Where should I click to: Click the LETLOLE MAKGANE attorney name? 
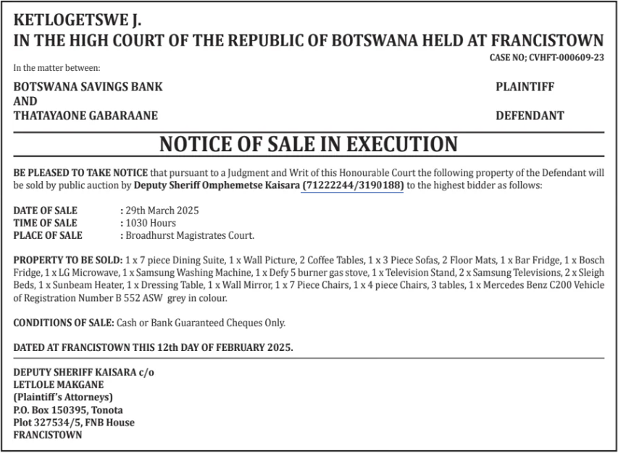(x=59, y=384)
